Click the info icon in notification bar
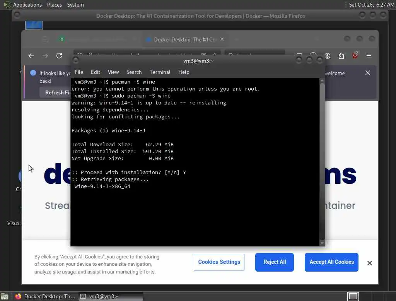The height and width of the screenshot is (301, 396). [x=33, y=73]
